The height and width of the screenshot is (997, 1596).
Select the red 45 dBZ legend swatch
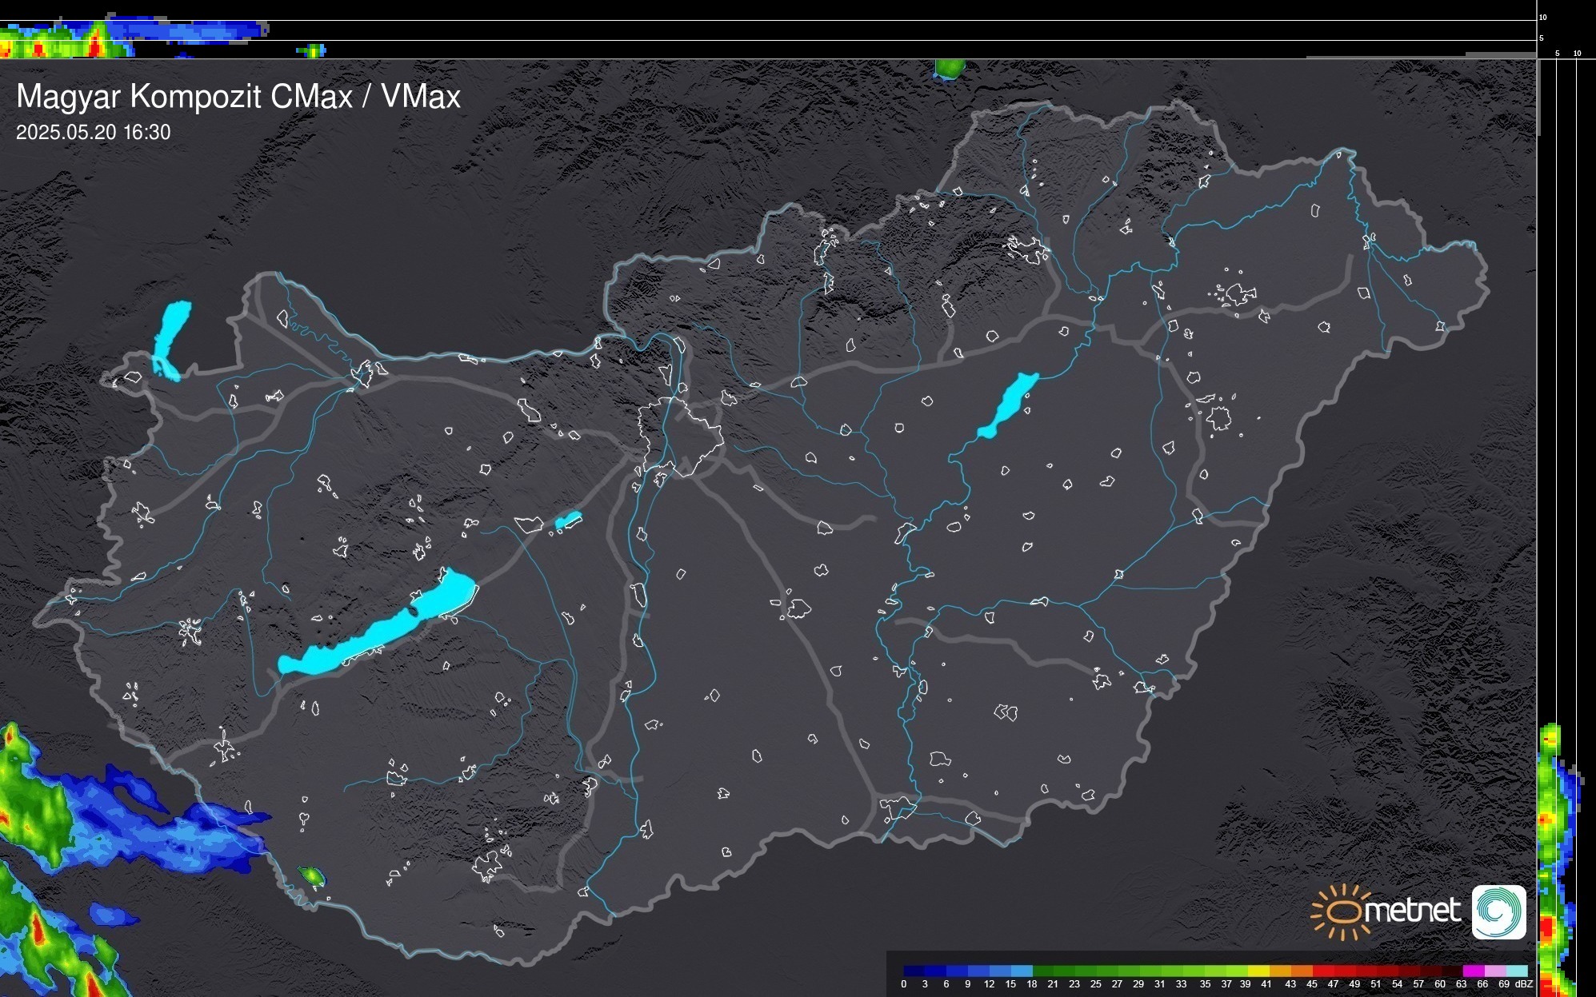[1322, 971]
